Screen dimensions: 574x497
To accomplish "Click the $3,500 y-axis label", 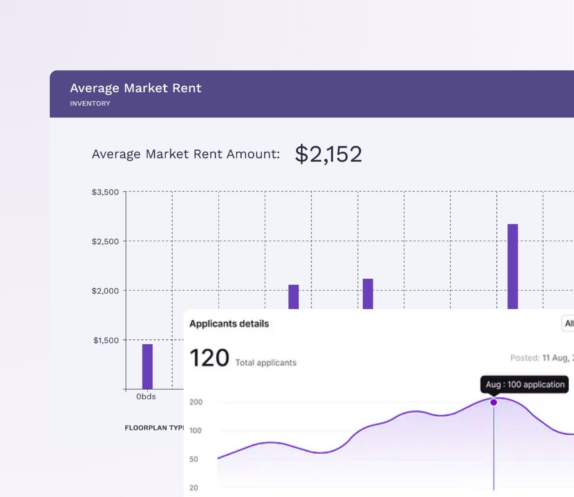I will [105, 192].
